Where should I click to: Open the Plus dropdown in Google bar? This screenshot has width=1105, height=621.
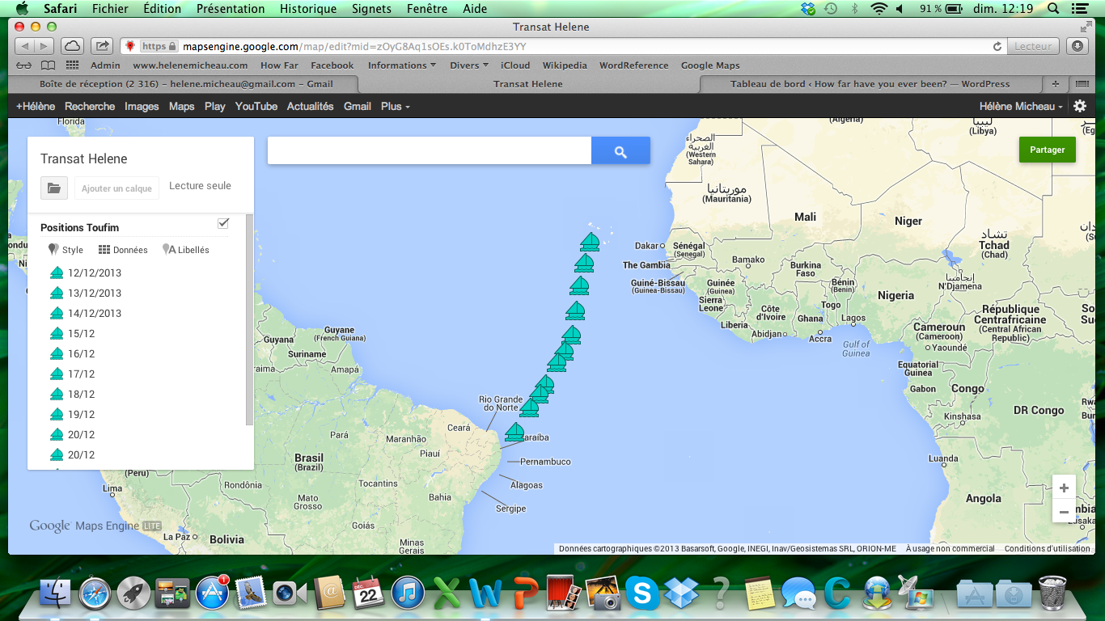point(396,106)
